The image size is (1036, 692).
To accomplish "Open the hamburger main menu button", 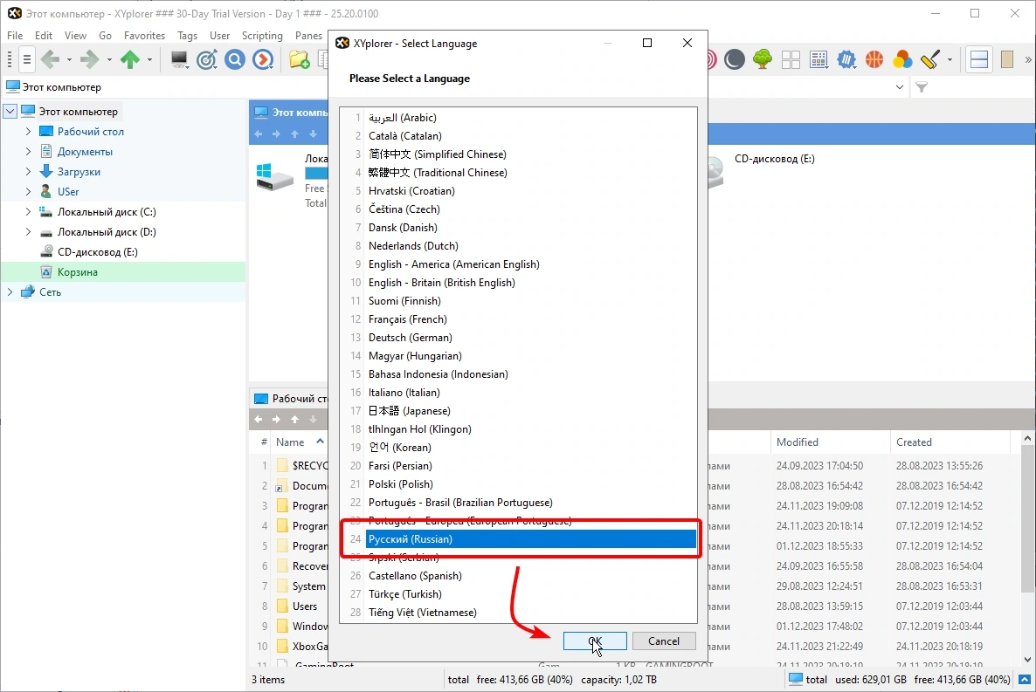I will [x=26, y=59].
